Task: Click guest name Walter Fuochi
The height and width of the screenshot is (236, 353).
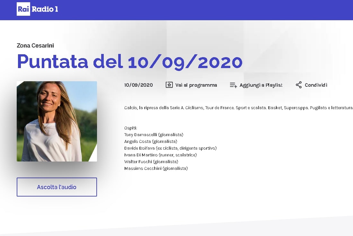Action: coord(138,162)
